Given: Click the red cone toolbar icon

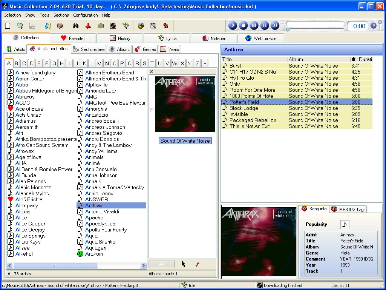Looking at the screenshot, I should 88,26.
